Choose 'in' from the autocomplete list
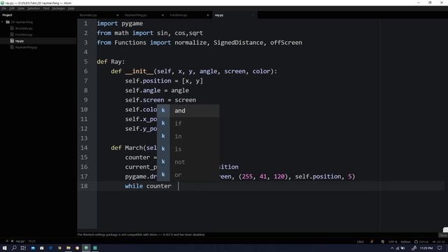Screen dimensions: 448x252 point(188,136)
